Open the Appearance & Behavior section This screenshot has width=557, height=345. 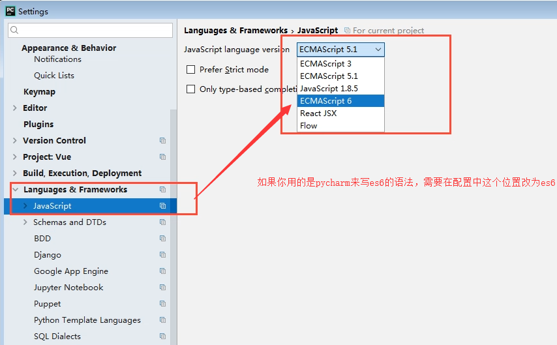(x=69, y=48)
